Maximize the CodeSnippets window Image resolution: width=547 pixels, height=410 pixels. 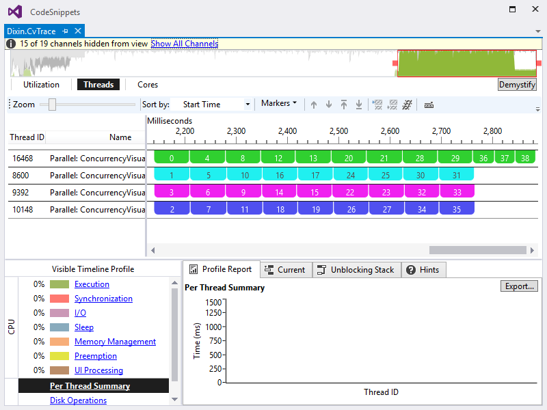tap(512, 9)
